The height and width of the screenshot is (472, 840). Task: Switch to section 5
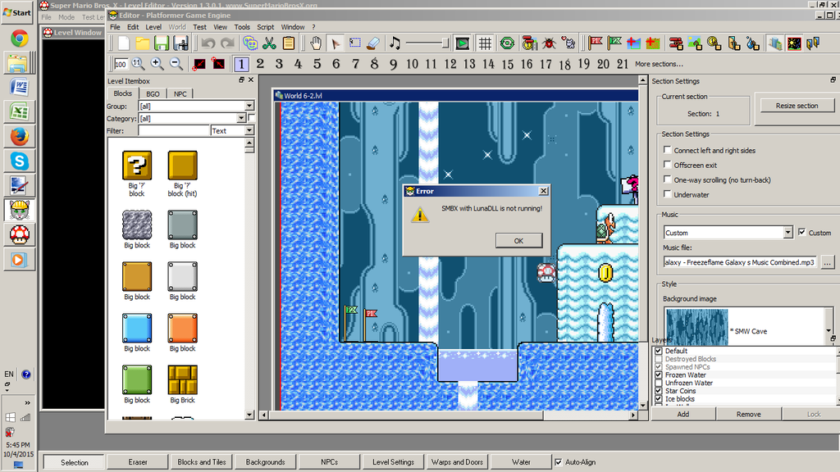pyautogui.click(x=317, y=64)
